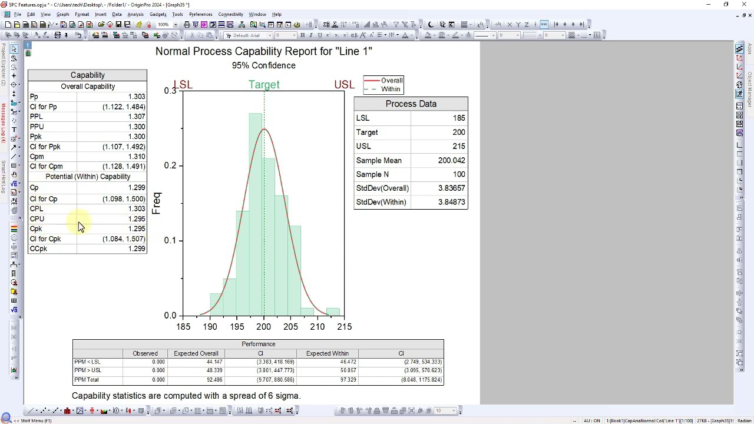The width and height of the screenshot is (754, 424).
Task: Click the Print icon in toolbar
Action: [x=186, y=24]
